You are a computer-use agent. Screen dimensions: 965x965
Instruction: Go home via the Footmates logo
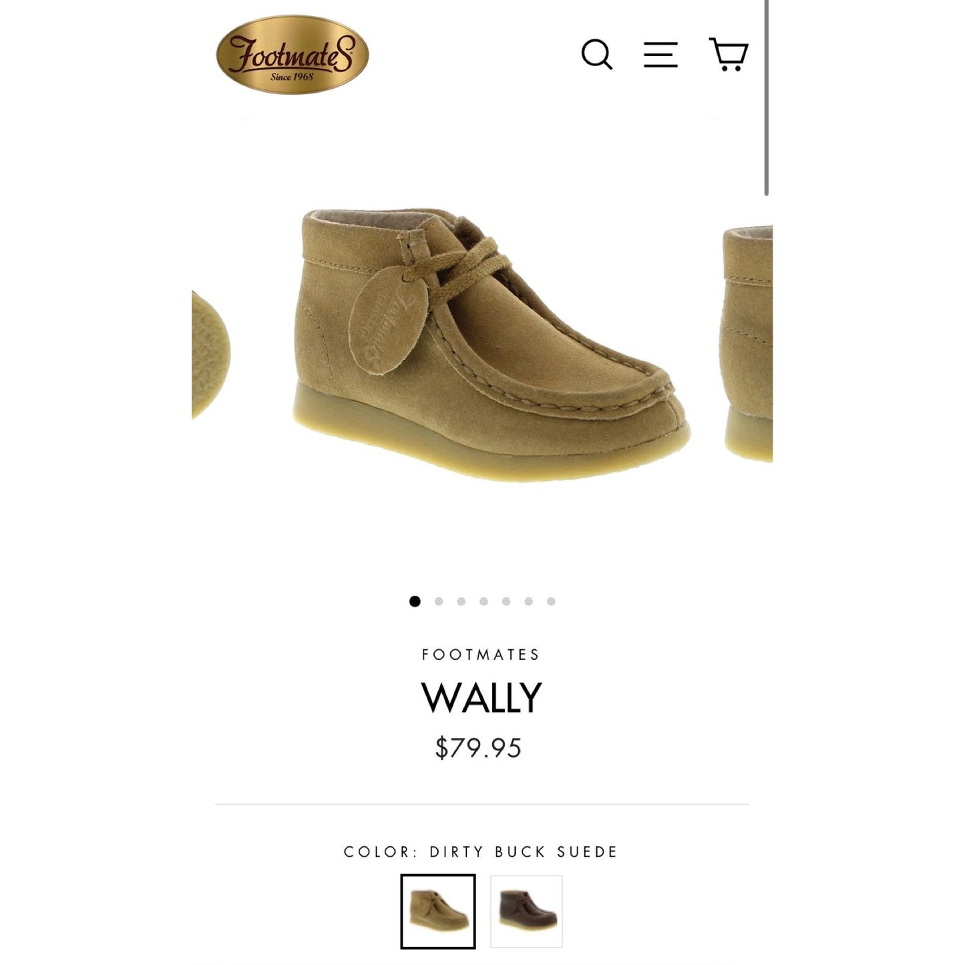(x=293, y=55)
